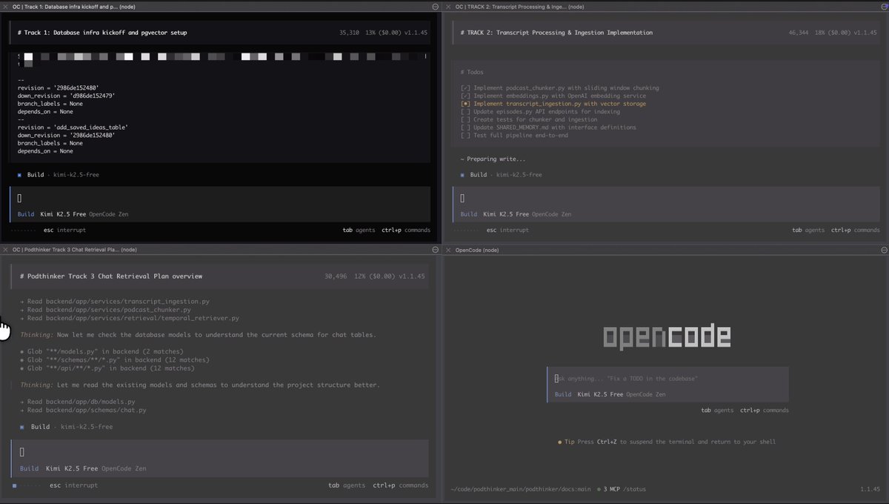Image resolution: width=889 pixels, height=504 pixels.
Task: Click 'tab agents' in TRACK 2 pane
Action: pyautogui.click(x=808, y=230)
